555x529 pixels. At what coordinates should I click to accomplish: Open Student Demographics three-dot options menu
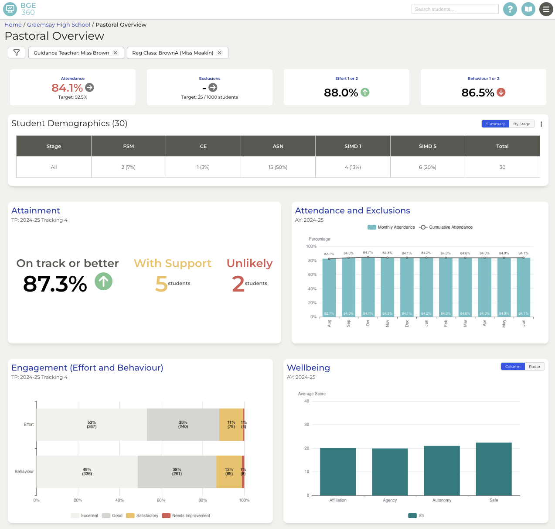pyautogui.click(x=541, y=124)
